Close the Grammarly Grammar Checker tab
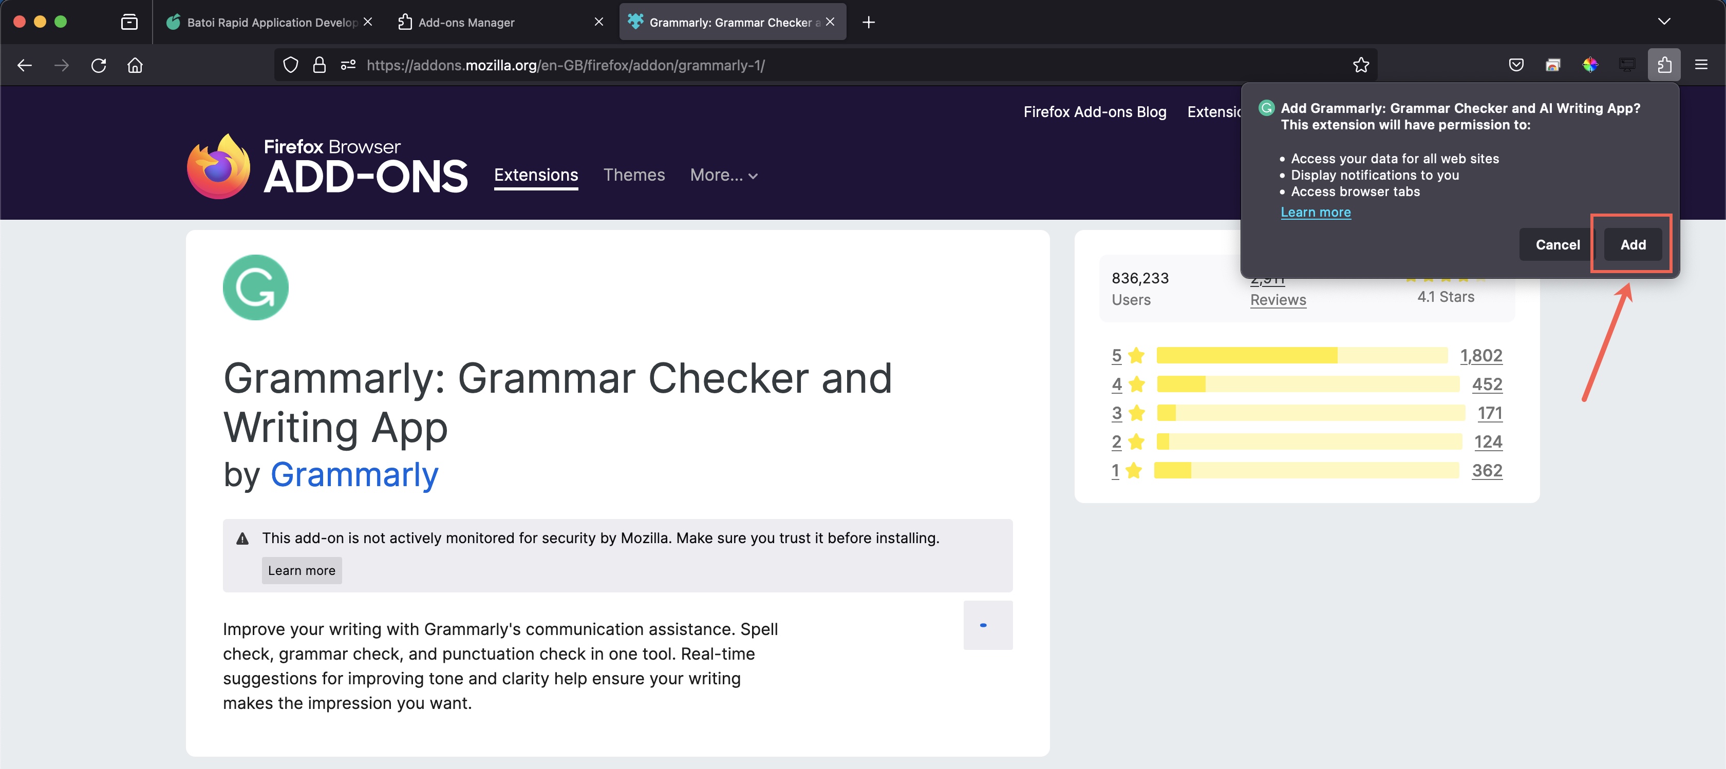Image resolution: width=1726 pixels, height=769 pixels. coord(830,22)
